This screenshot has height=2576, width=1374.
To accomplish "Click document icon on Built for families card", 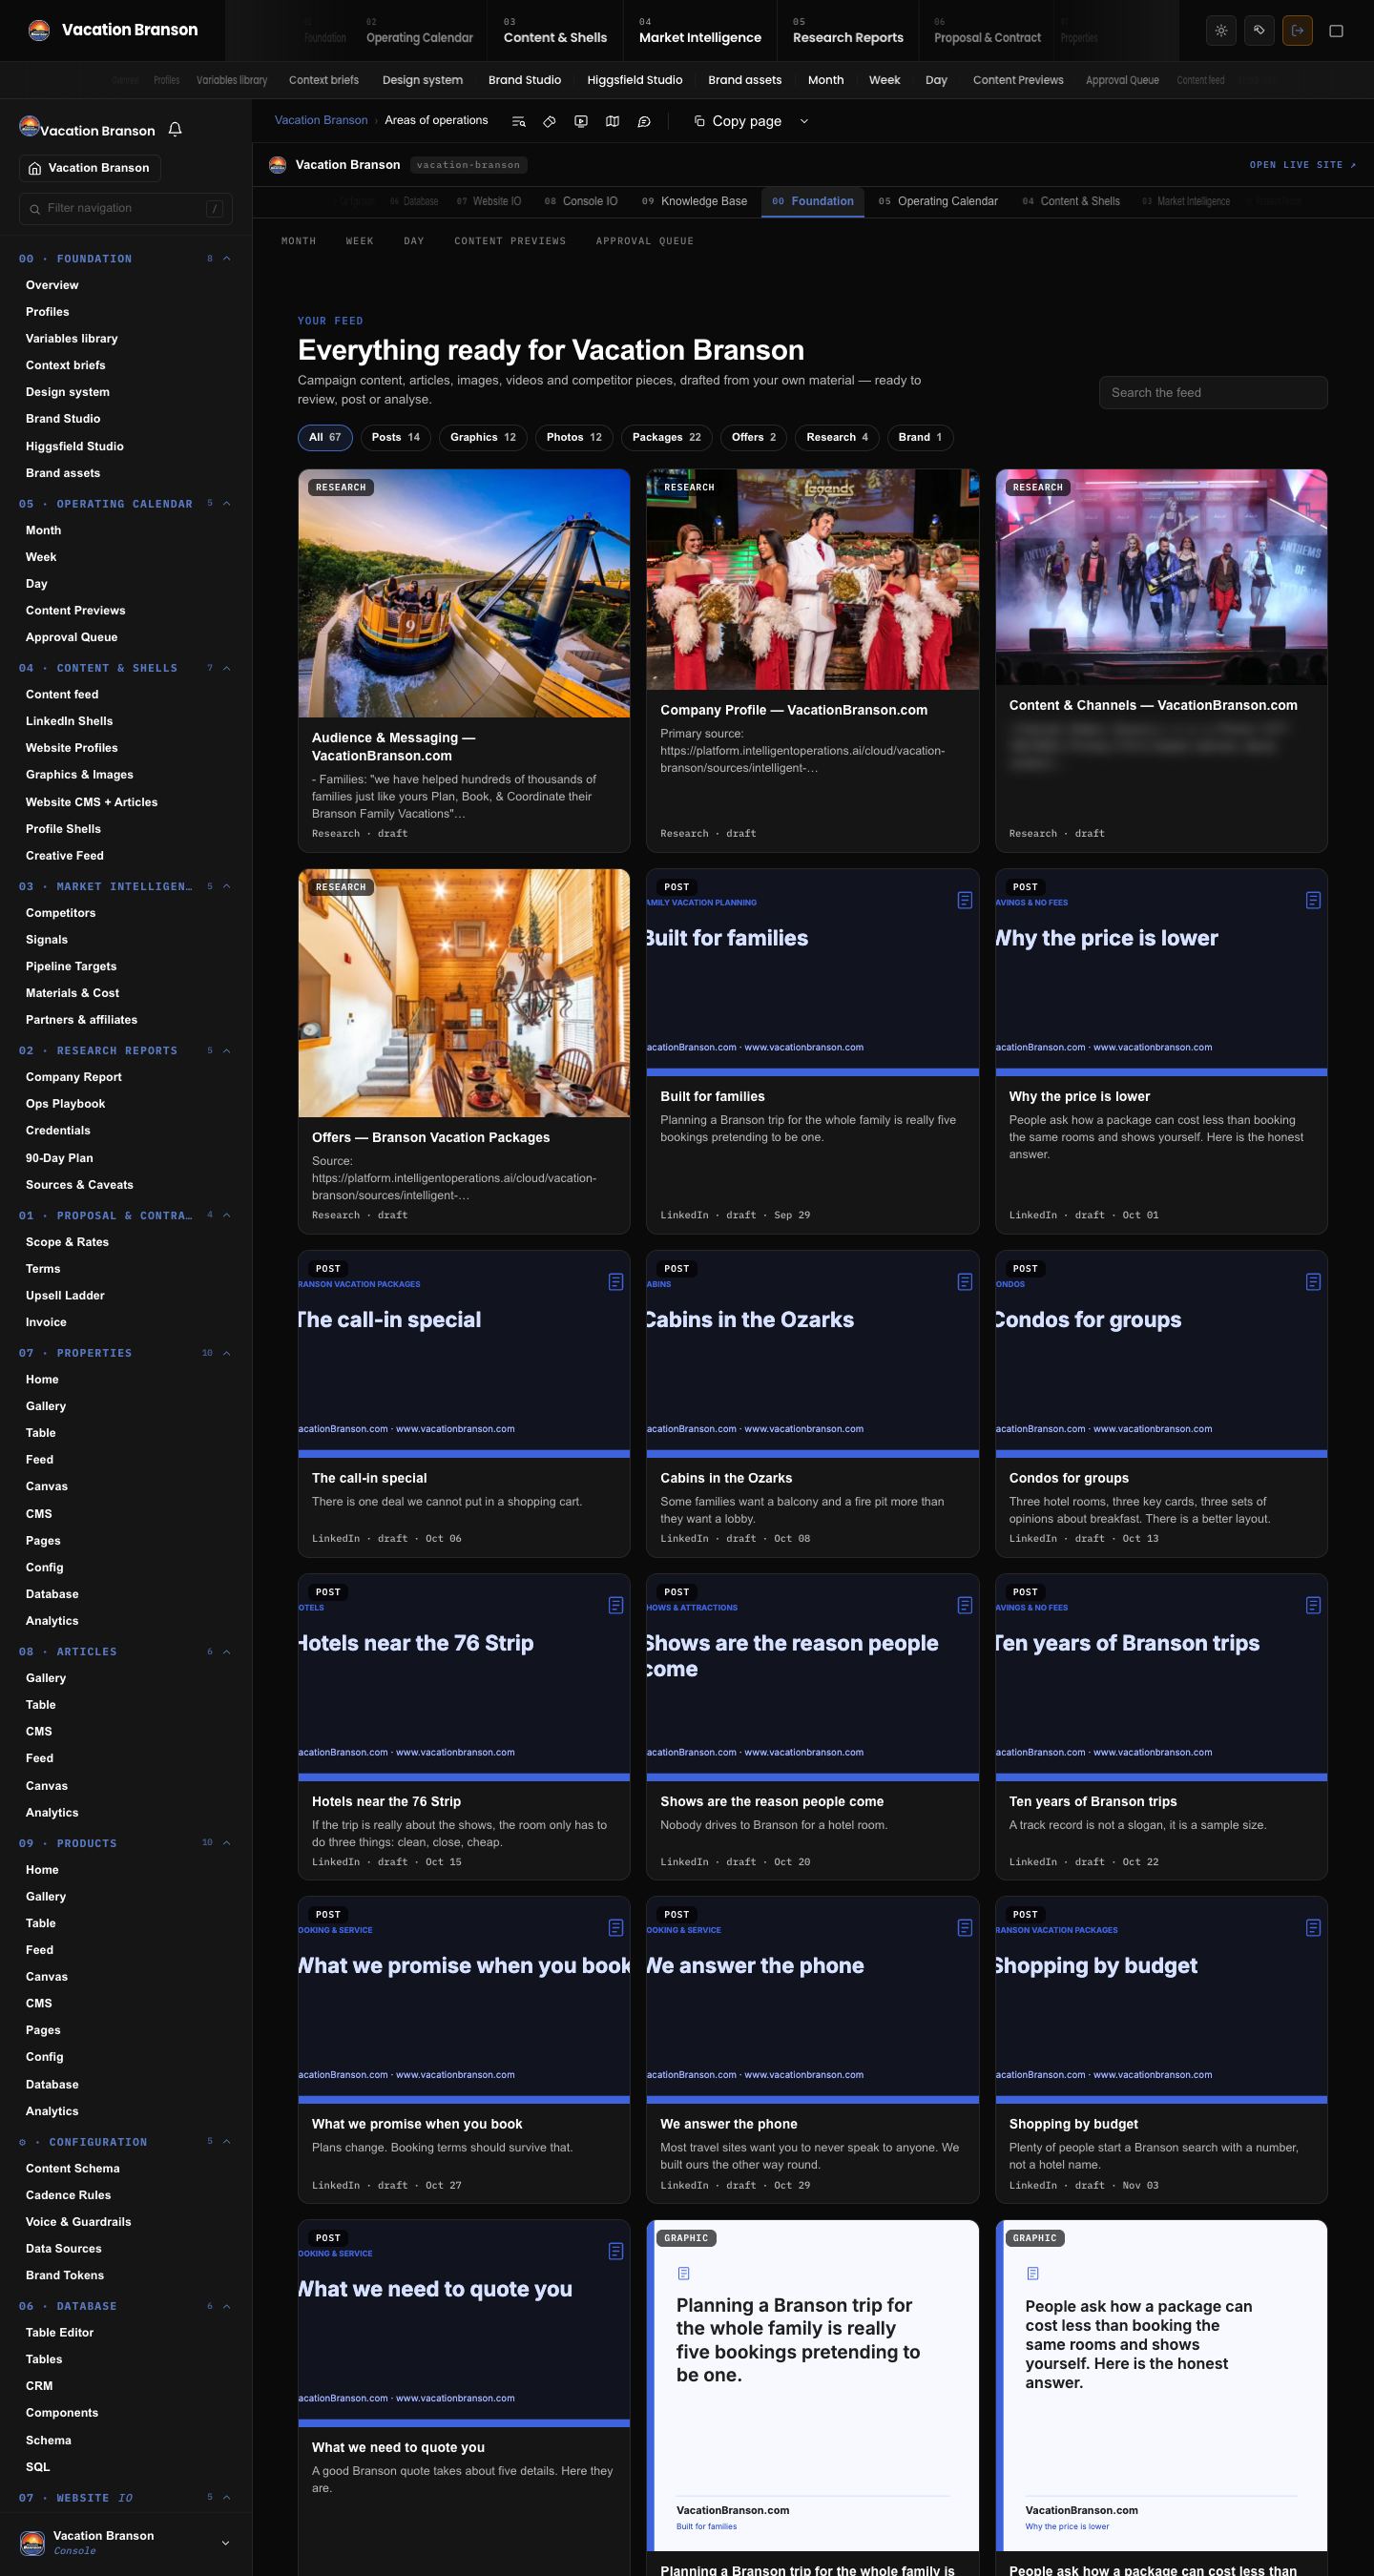I will click(965, 900).
